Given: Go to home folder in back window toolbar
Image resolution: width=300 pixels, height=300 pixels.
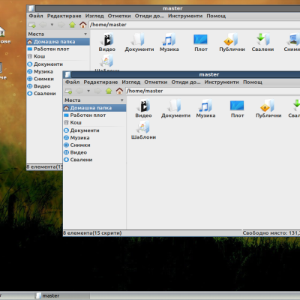Looking at the screenshot, I should coord(83,25).
